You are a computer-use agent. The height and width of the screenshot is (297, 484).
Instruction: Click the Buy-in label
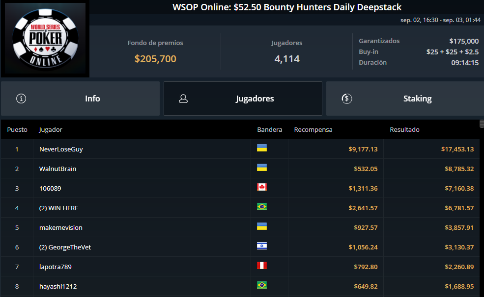(x=368, y=52)
